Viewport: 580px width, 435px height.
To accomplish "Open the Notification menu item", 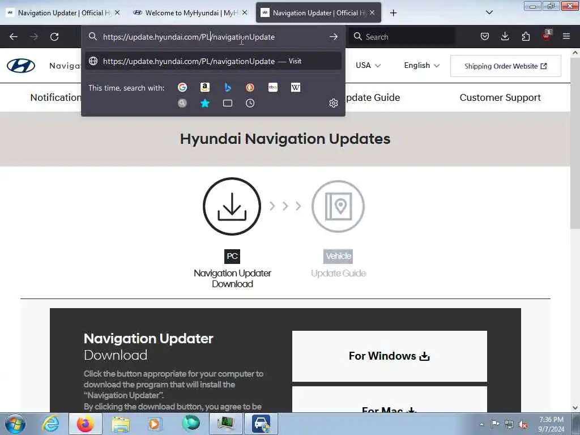I will [56, 97].
